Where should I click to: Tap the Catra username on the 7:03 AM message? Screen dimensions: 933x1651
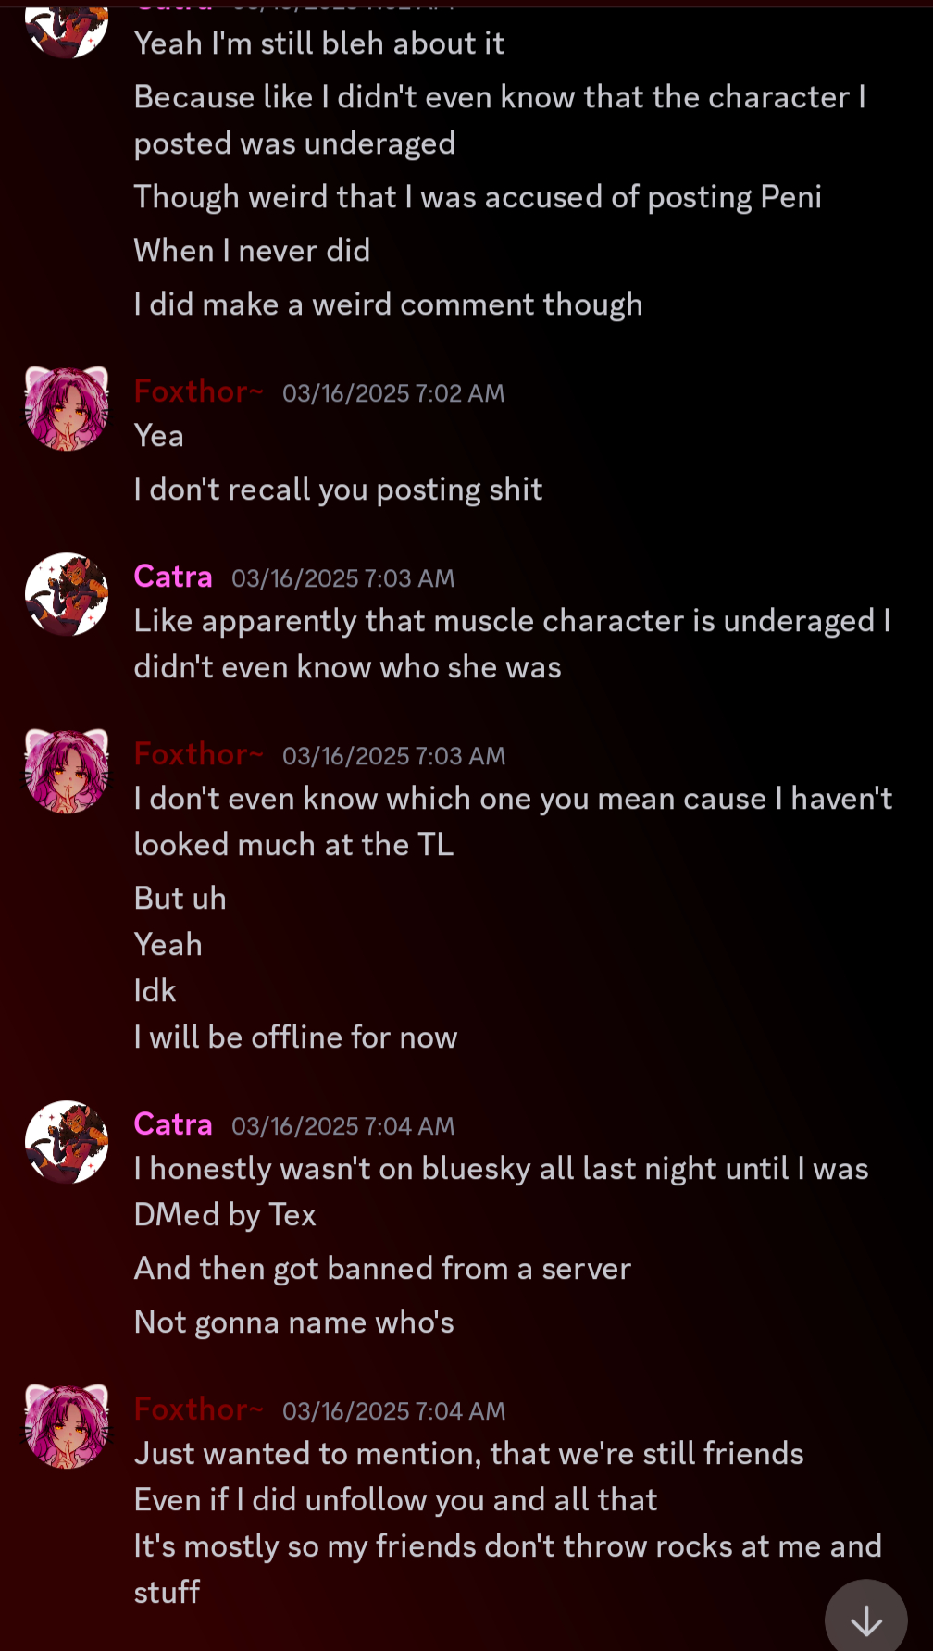pyautogui.click(x=173, y=577)
